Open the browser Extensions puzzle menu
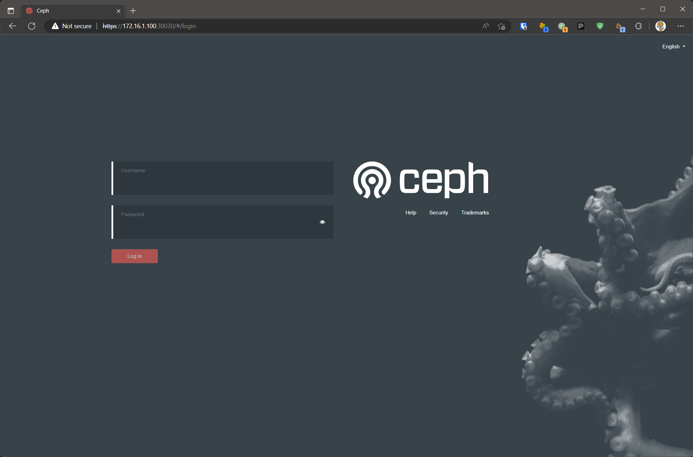Viewport: 693px width, 457px height. pyautogui.click(x=638, y=26)
